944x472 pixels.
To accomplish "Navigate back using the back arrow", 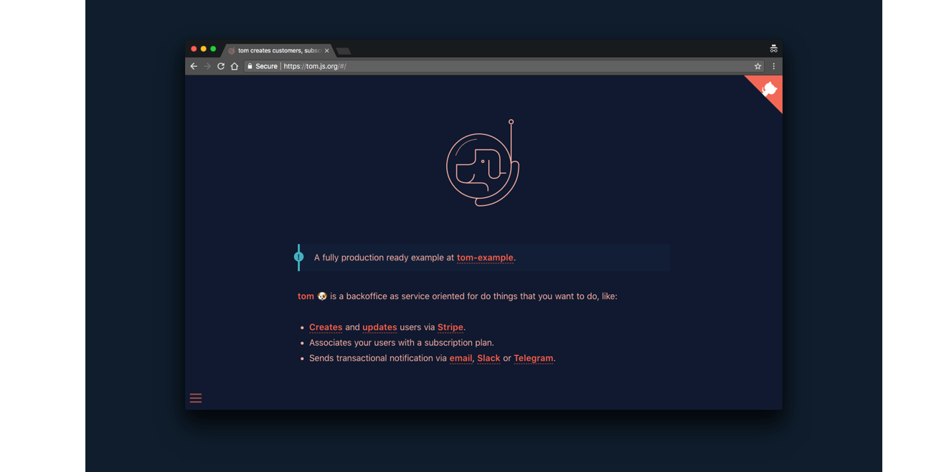I will [194, 65].
